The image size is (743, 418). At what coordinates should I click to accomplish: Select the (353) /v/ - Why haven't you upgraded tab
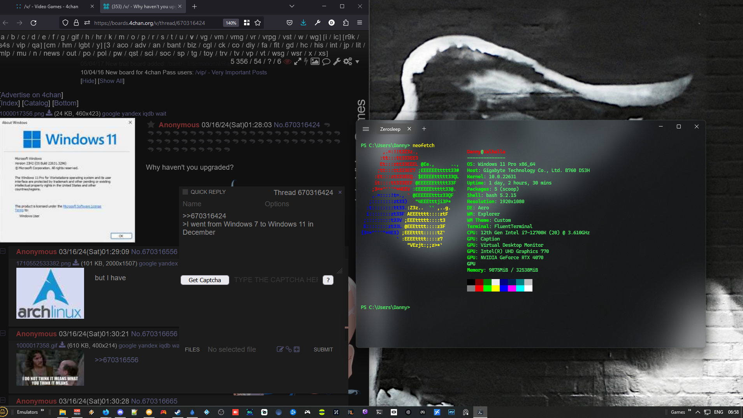click(139, 7)
